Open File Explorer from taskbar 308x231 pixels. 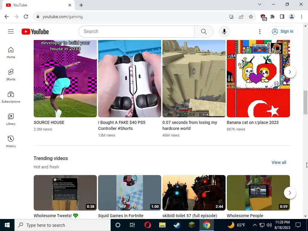click(162, 225)
